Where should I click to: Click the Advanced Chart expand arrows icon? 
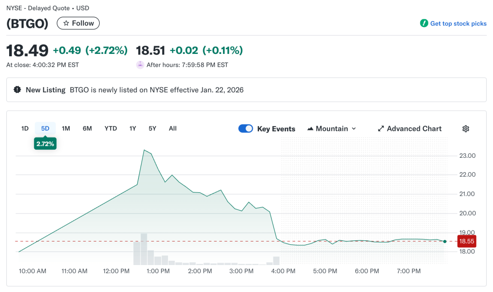[381, 128]
